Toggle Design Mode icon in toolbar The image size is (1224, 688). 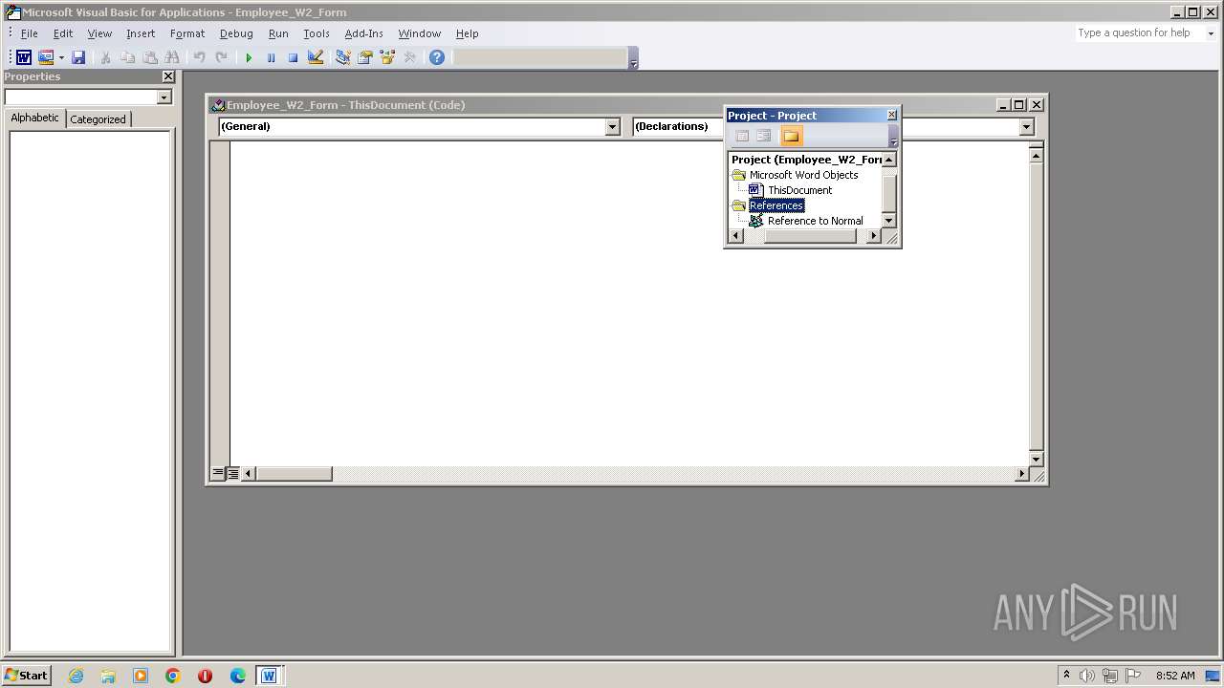[x=315, y=57]
